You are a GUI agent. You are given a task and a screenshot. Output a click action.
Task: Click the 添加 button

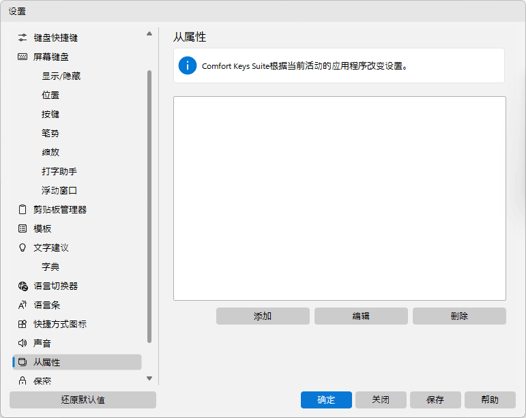pos(263,316)
